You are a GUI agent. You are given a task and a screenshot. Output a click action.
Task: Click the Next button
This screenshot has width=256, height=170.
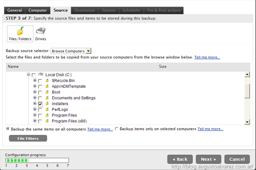pyautogui.click(x=209, y=159)
